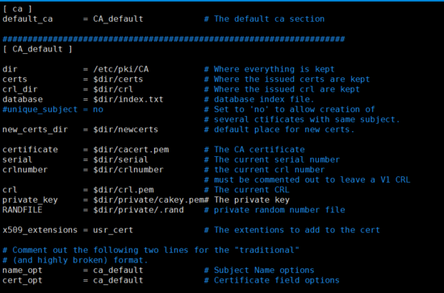Image resolution: width=444 pixels, height=293 pixels.
Task: Click the $dir/index.txt database path
Action: [x=128, y=99]
